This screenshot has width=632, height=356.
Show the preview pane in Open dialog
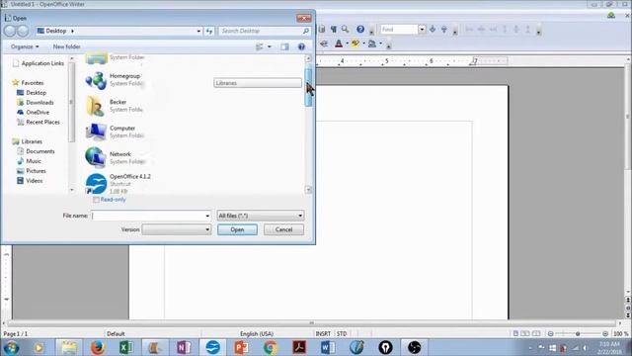click(284, 46)
